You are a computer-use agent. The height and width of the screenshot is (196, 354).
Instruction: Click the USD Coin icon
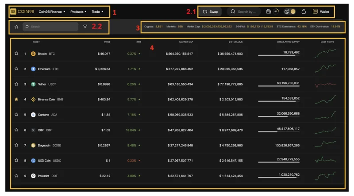coord(33,161)
